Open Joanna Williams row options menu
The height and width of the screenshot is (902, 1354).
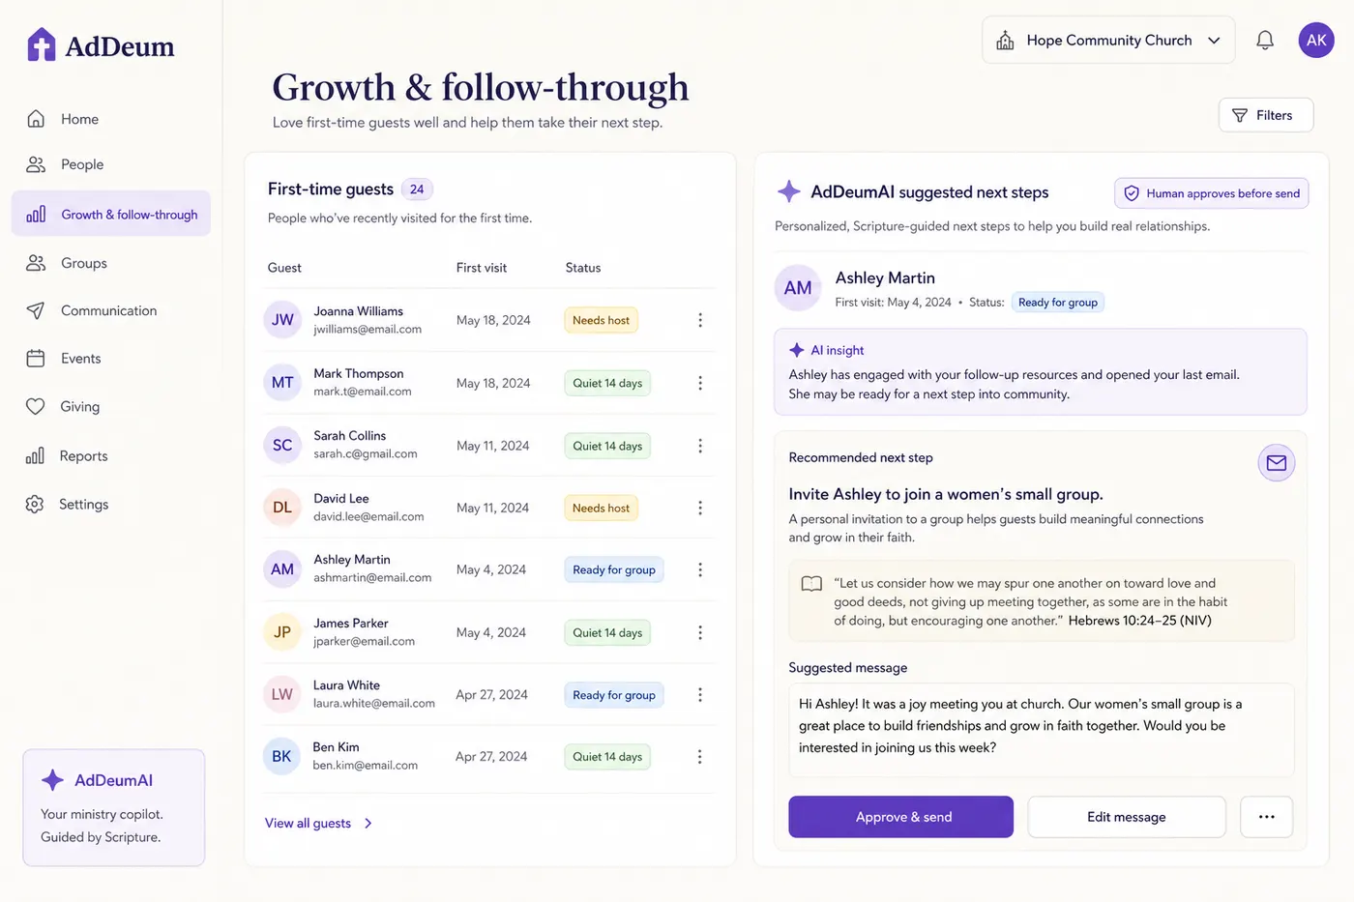pos(700,320)
